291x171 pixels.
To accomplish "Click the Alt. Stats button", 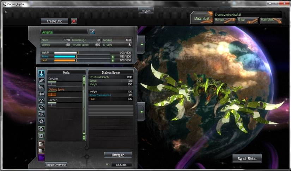I will pyautogui.click(x=121, y=165).
